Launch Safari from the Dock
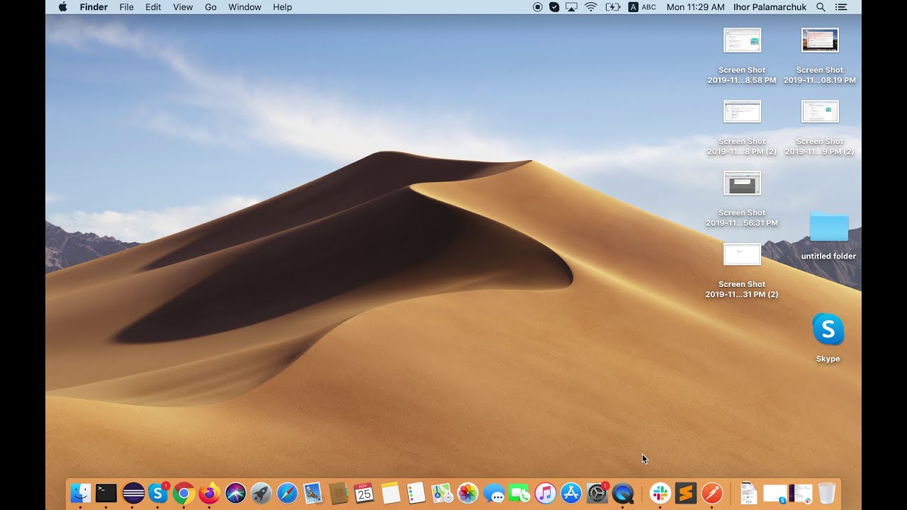This screenshot has width=907, height=510. pos(287,493)
